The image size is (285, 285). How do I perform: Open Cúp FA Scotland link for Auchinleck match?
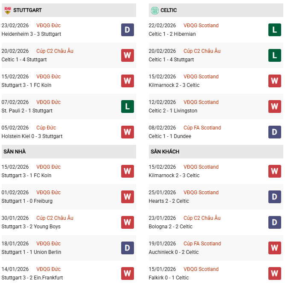pyautogui.click(x=202, y=244)
